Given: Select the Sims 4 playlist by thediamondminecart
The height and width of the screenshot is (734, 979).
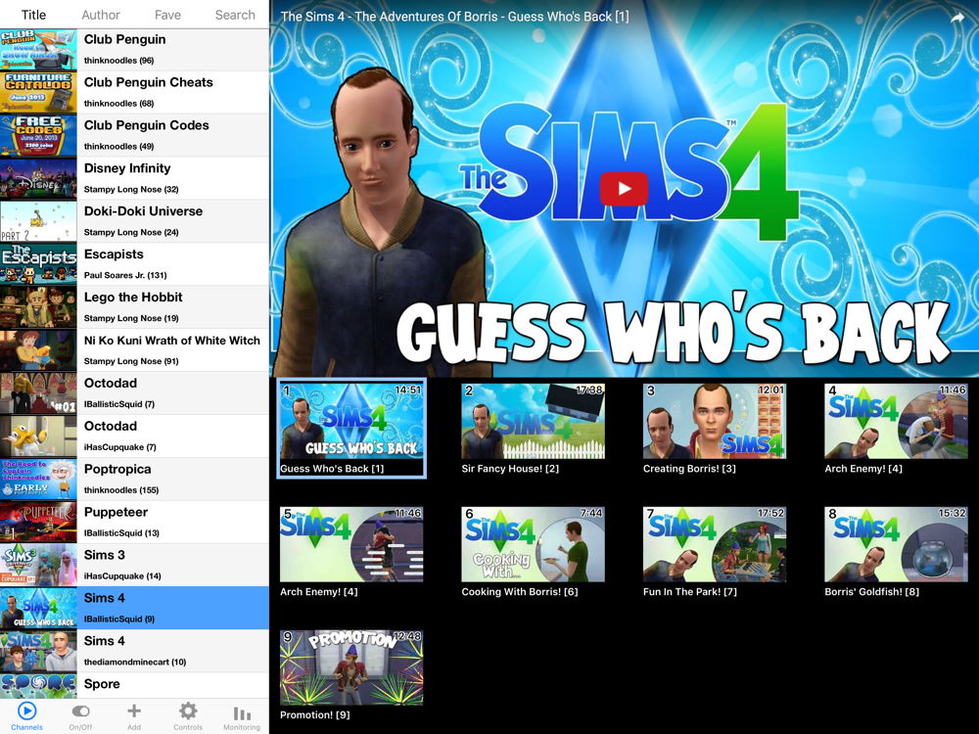Looking at the screenshot, I should tap(134, 651).
